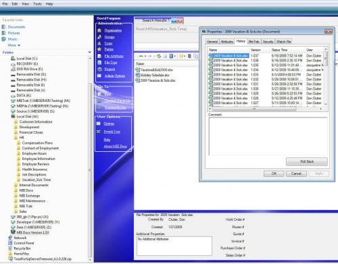Click the yellow star Parties icon
This screenshot has height=264, width=338.
(99, 49)
